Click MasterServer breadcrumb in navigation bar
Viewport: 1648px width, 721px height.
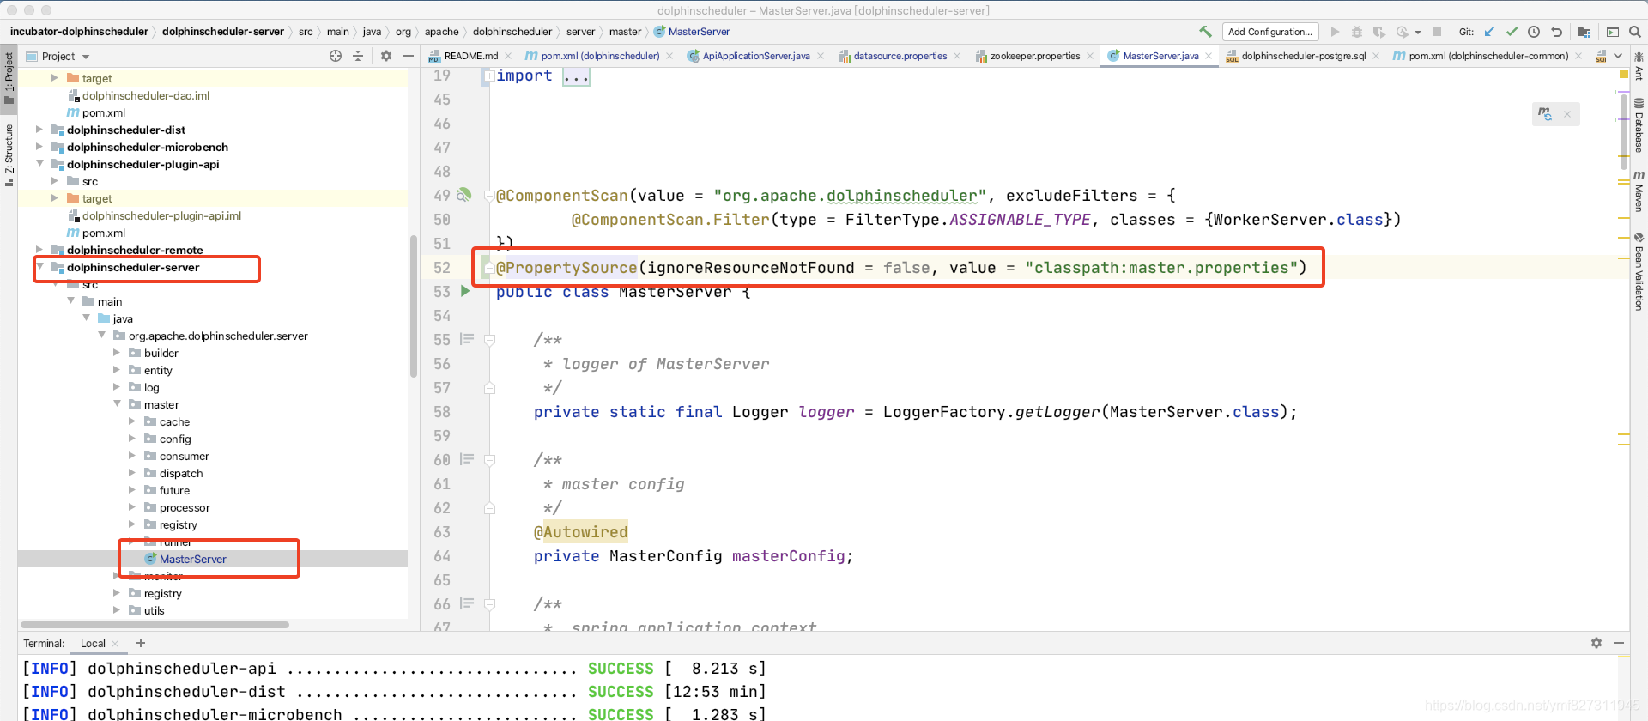click(x=699, y=32)
